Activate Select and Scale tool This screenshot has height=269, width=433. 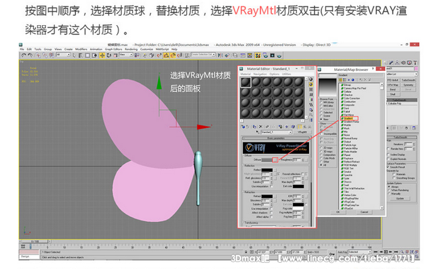click(116, 55)
